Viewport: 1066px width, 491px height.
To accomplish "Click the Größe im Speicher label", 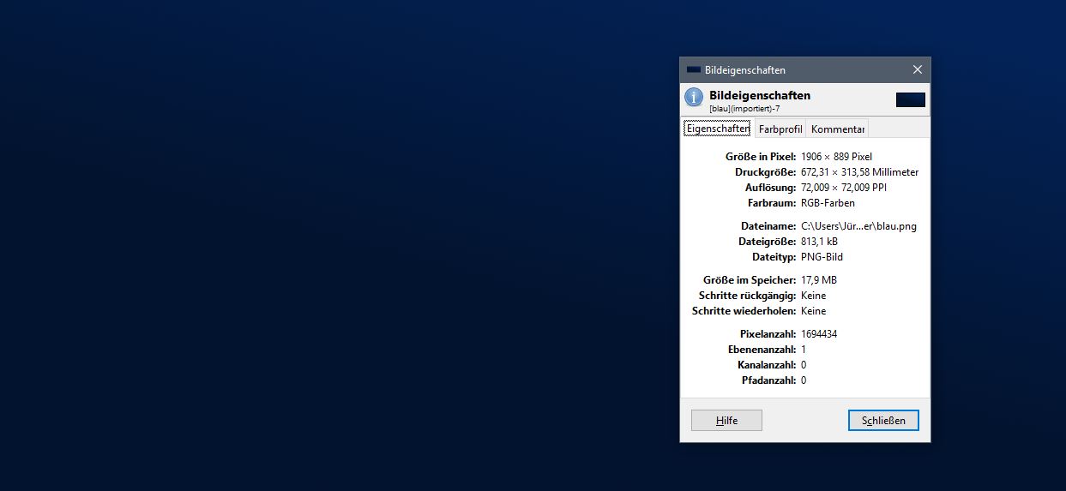I will (x=750, y=280).
